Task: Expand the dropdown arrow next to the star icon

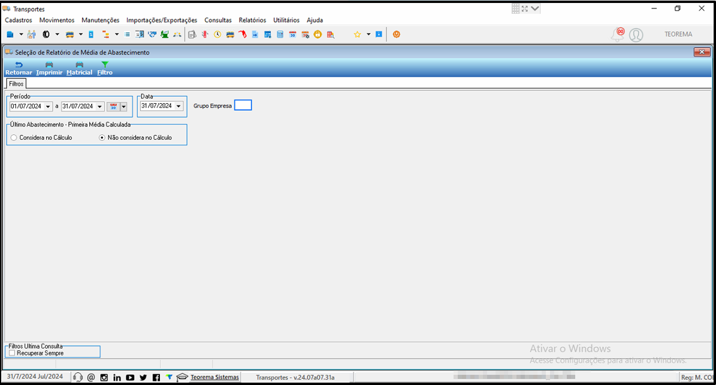Action: 368,34
